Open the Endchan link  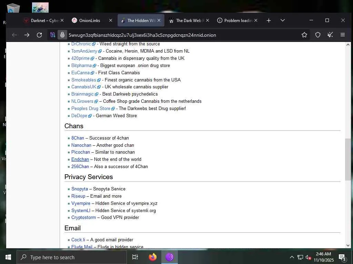click(80, 159)
